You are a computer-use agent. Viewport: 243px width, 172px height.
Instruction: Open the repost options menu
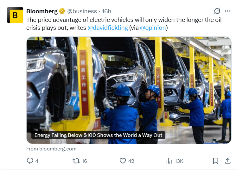[x=76, y=161]
